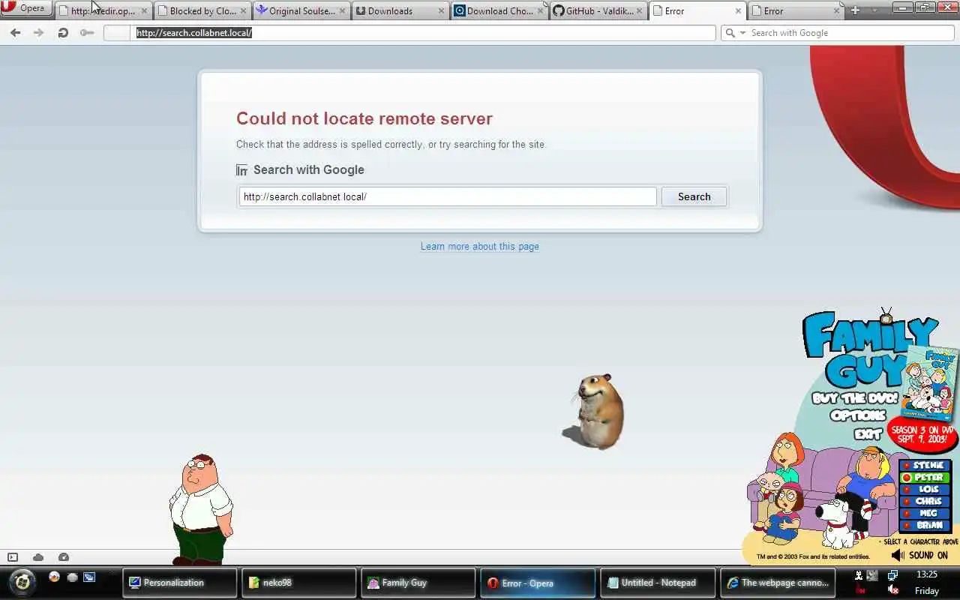The image size is (960, 600).
Task: Follow the 'Learn more about this page' link
Action: [480, 246]
